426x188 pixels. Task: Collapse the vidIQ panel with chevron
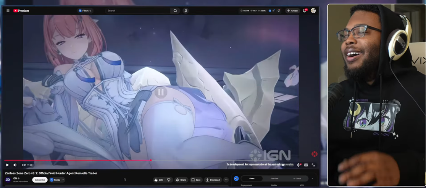point(312,178)
